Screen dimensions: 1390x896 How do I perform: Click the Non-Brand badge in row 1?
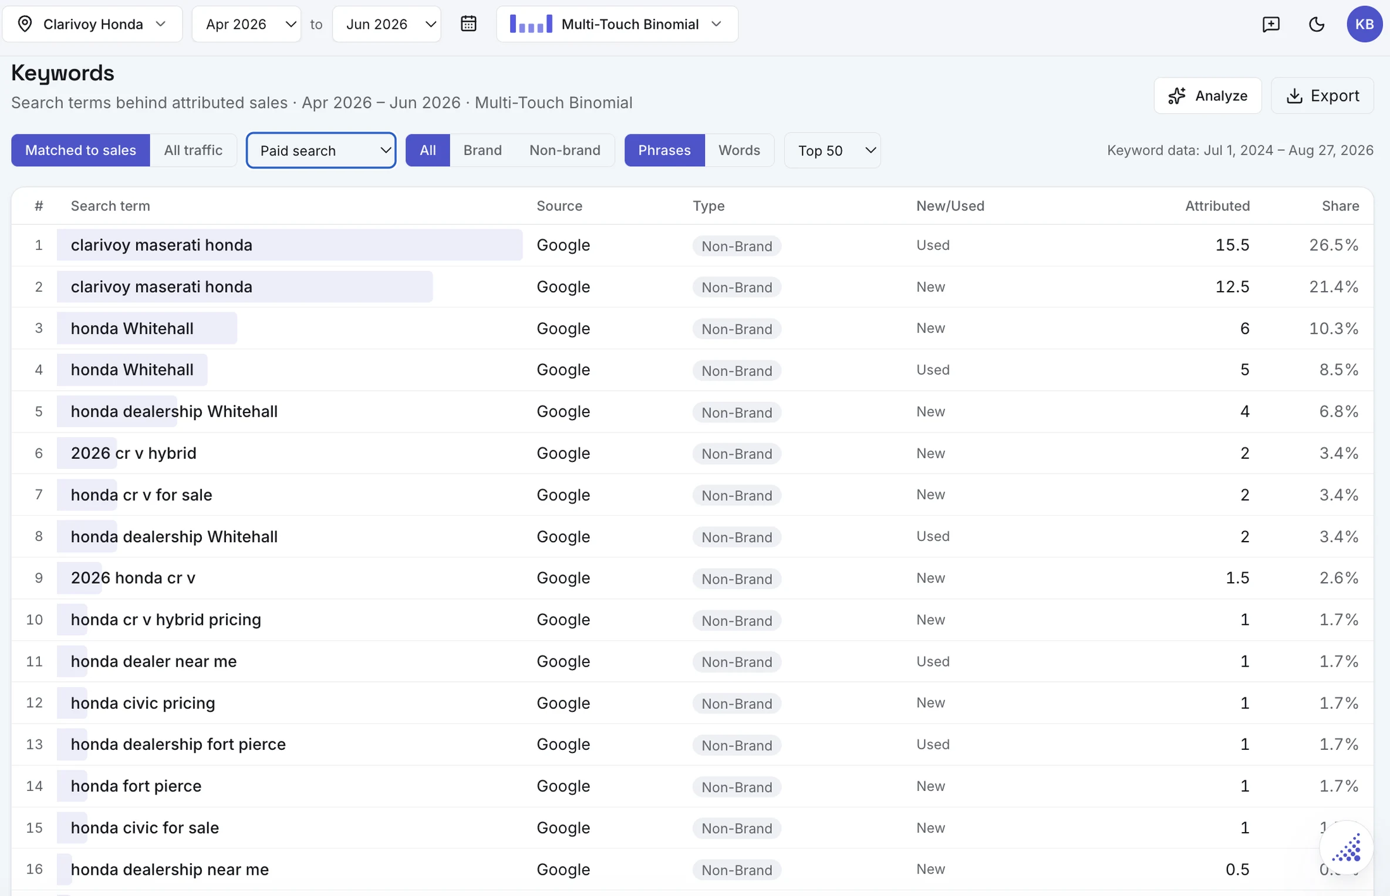point(737,246)
